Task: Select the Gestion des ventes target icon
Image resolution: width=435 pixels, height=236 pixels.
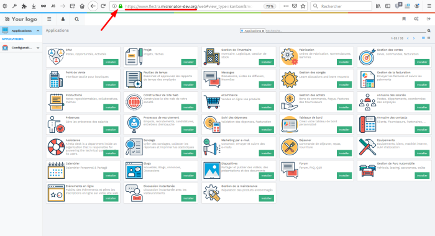Action: tap(367, 57)
